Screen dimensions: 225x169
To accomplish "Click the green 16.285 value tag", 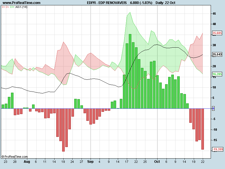I will (217, 74).
